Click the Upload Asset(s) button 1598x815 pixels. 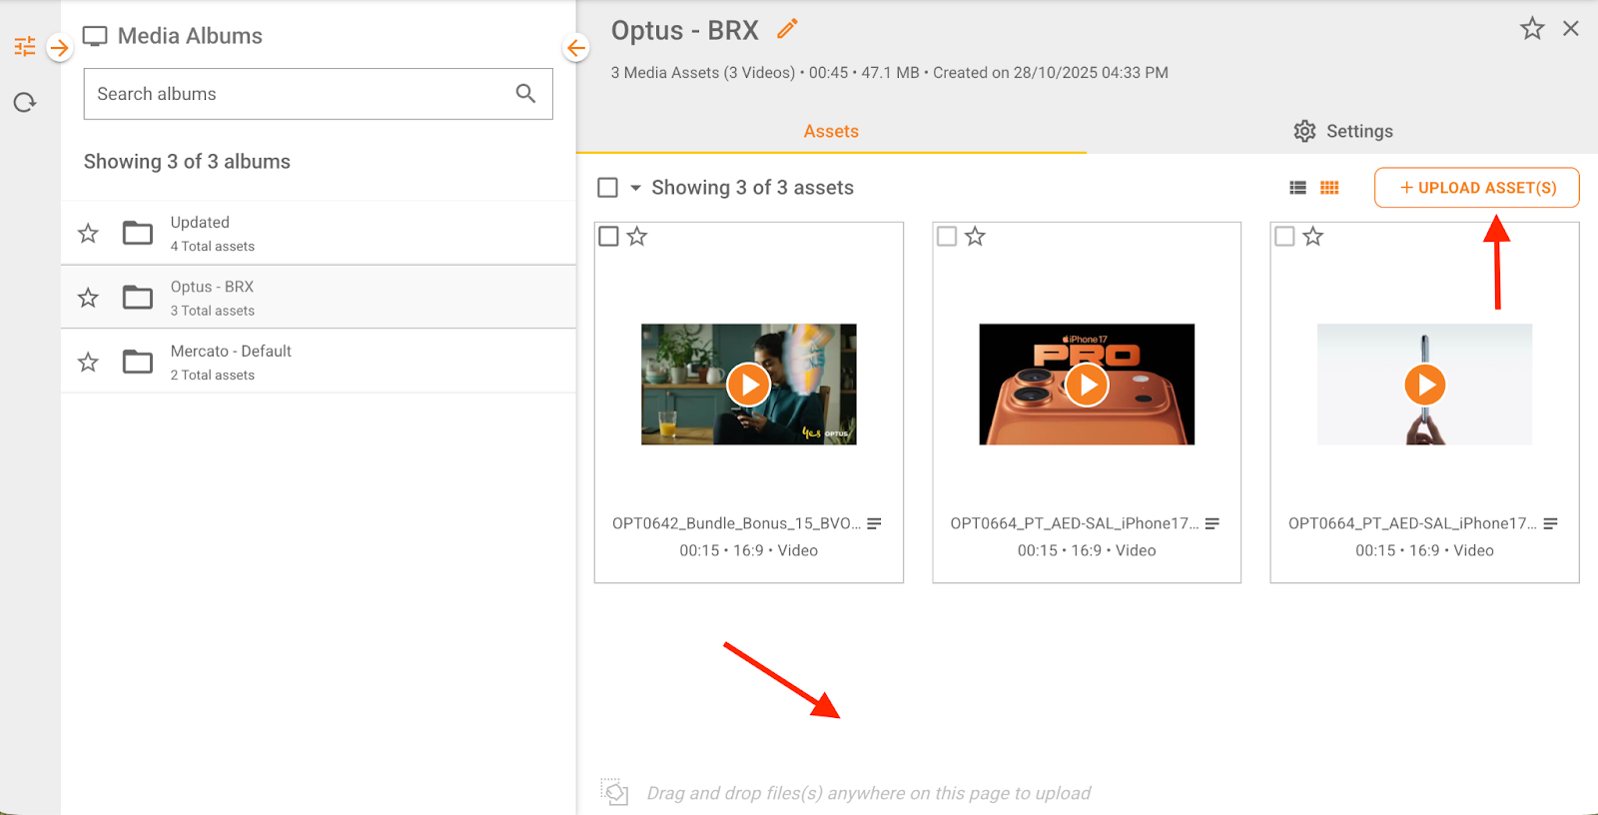coord(1476,188)
